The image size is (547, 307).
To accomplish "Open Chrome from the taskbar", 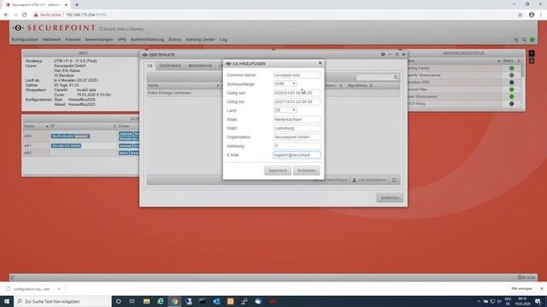I will [x=174, y=301].
